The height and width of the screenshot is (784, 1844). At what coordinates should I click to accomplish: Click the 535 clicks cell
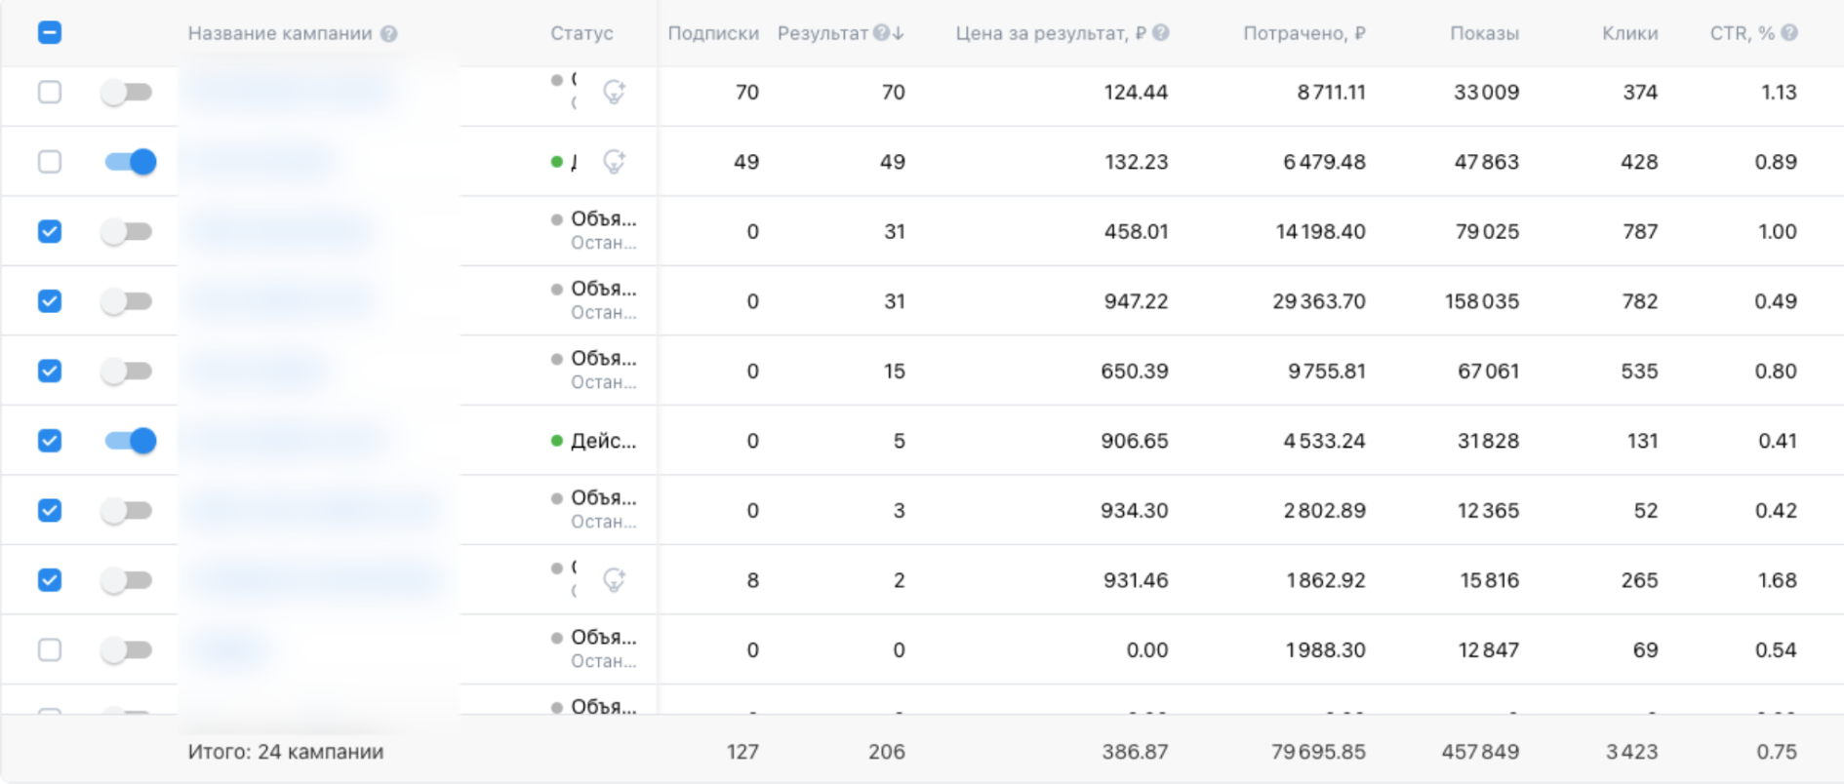pos(1639,372)
